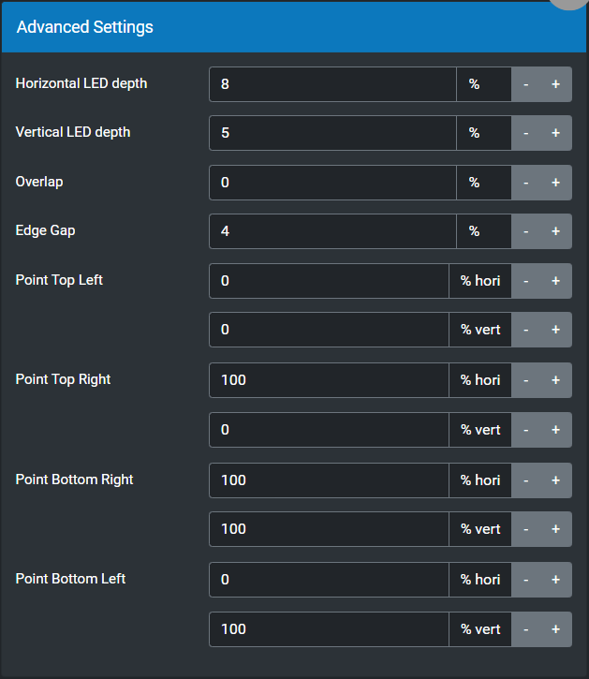Decrease Point Top Right hori value
The height and width of the screenshot is (679, 589).
[526, 380]
